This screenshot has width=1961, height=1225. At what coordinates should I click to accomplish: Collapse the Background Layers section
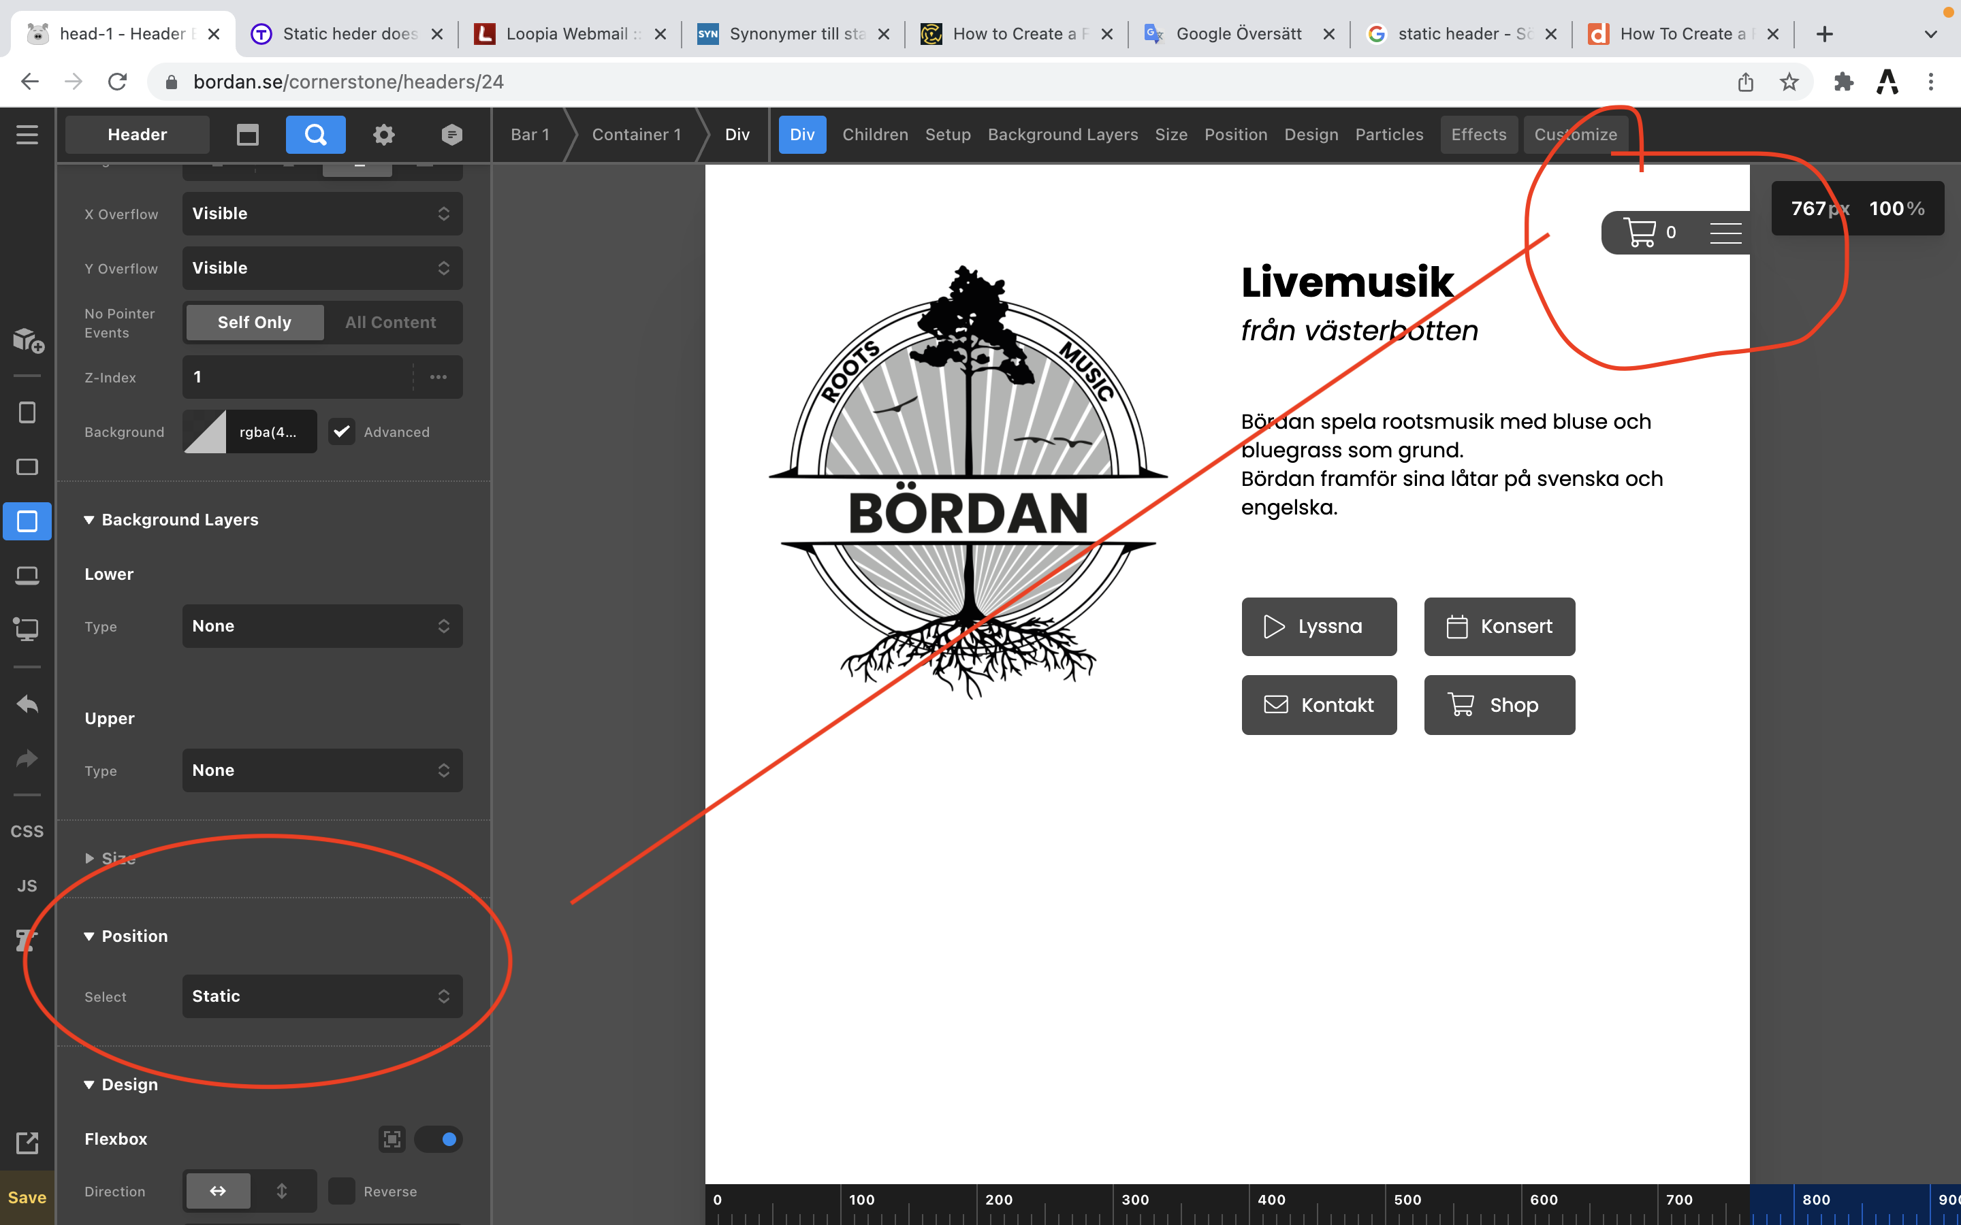click(171, 520)
